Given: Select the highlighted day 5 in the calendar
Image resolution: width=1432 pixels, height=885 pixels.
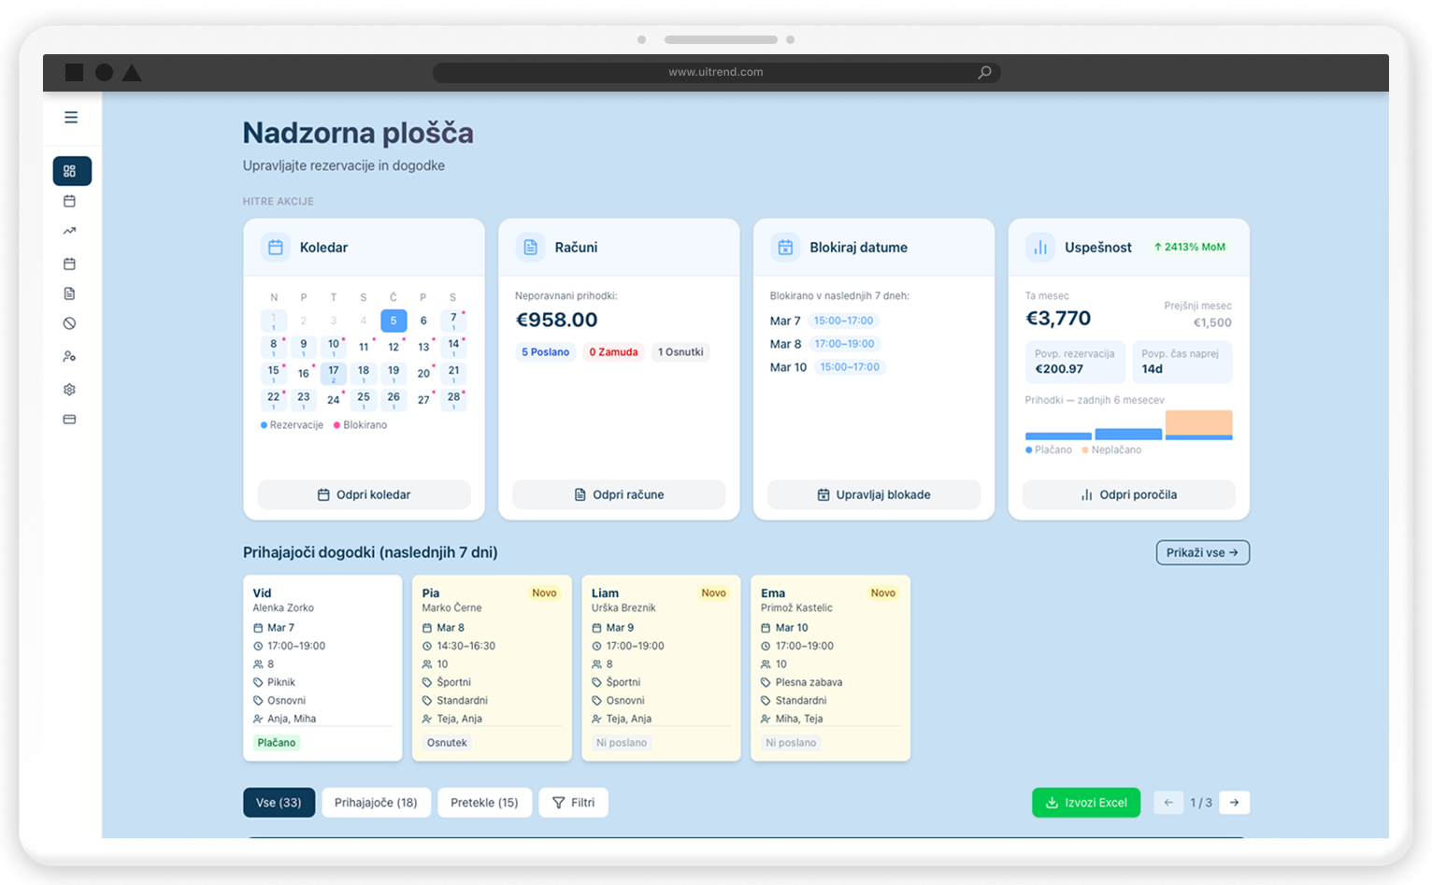Looking at the screenshot, I should click(394, 321).
